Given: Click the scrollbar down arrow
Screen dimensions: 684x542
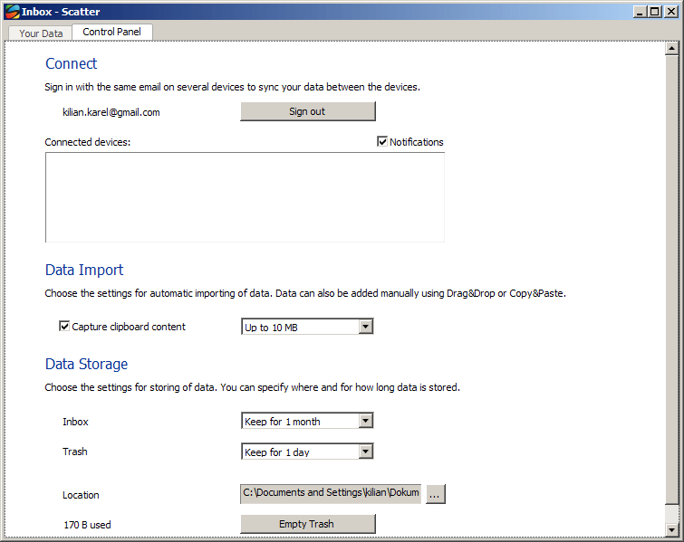Looking at the screenshot, I should (x=672, y=530).
